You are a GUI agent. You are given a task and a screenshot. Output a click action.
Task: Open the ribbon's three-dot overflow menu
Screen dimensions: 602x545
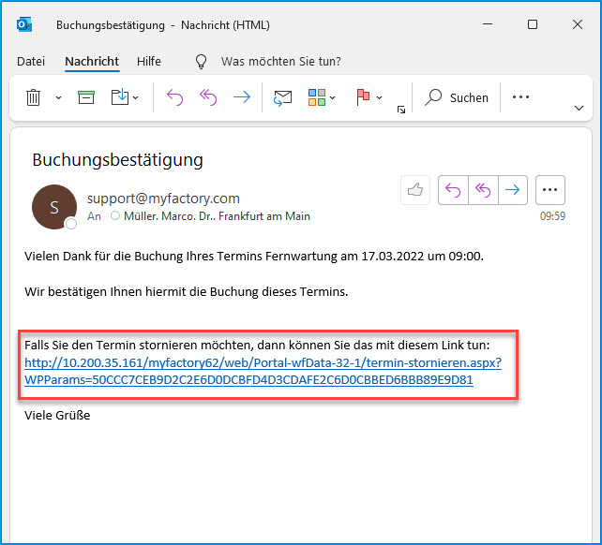(x=520, y=97)
